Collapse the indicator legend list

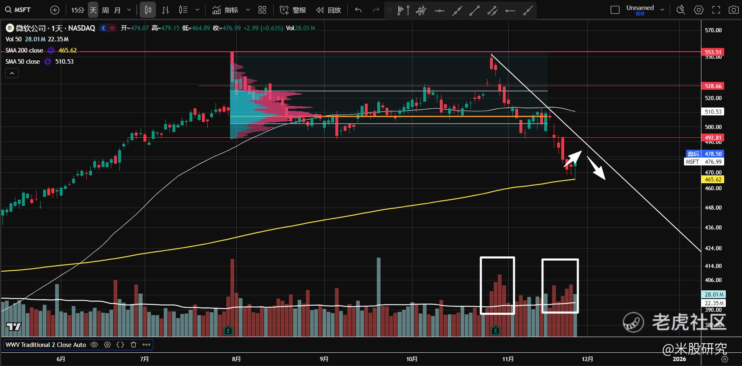click(12, 73)
